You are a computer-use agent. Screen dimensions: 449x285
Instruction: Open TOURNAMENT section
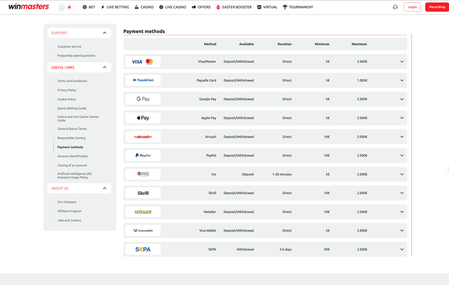[298, 7]
